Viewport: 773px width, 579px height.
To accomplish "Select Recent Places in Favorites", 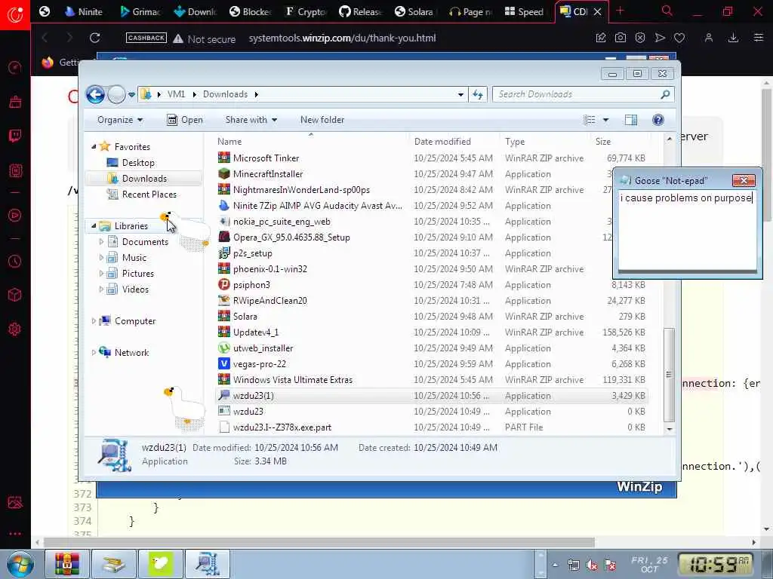I will coord(149,195).
